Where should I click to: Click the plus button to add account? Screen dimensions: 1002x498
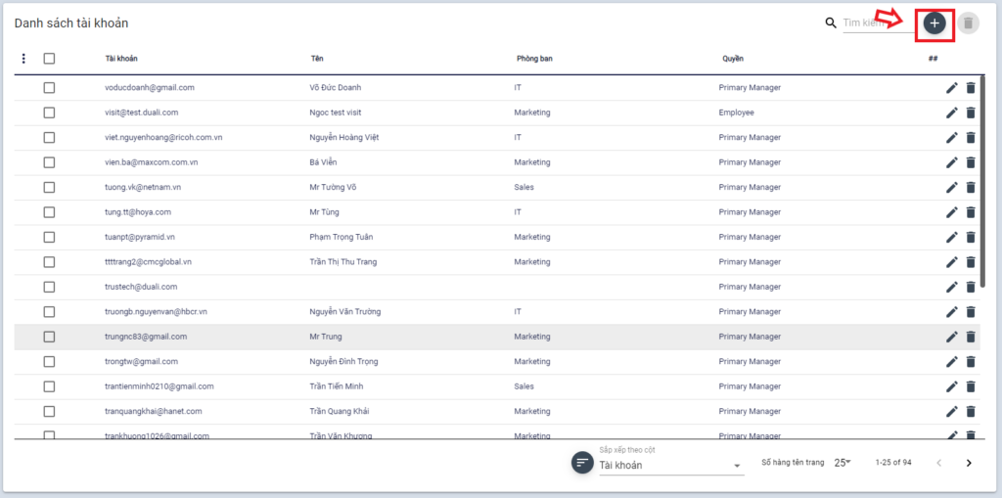coord(934,23)
